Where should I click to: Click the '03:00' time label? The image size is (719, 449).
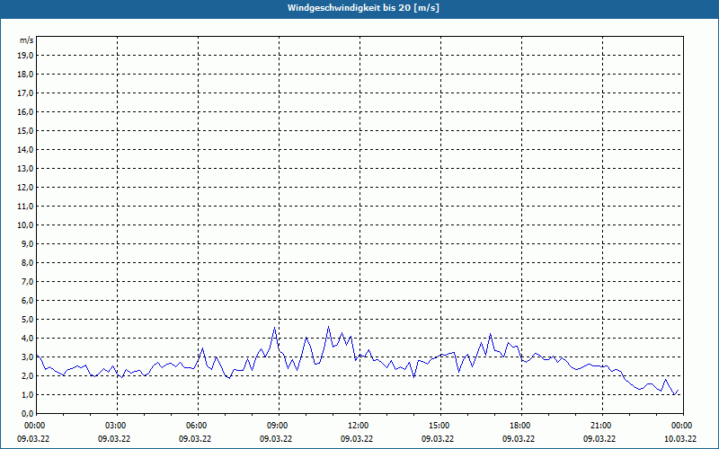[x=115, y=426]
